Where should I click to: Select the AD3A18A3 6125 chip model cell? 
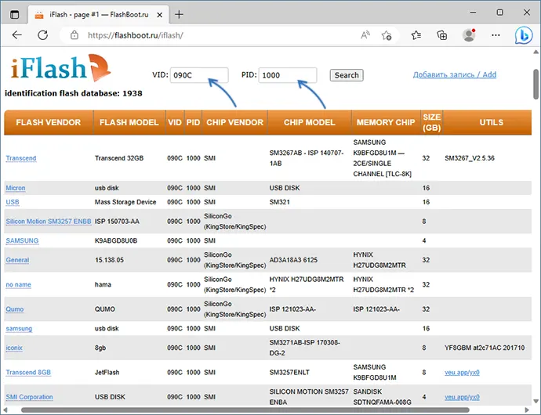(x=293, y=260)
